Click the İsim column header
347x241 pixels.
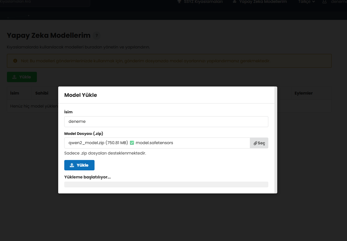(15, 93)
